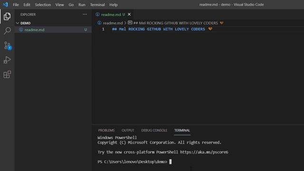Open the Run and Debug view
This screenshot has height=171, width=304.
tap(7, 60)
